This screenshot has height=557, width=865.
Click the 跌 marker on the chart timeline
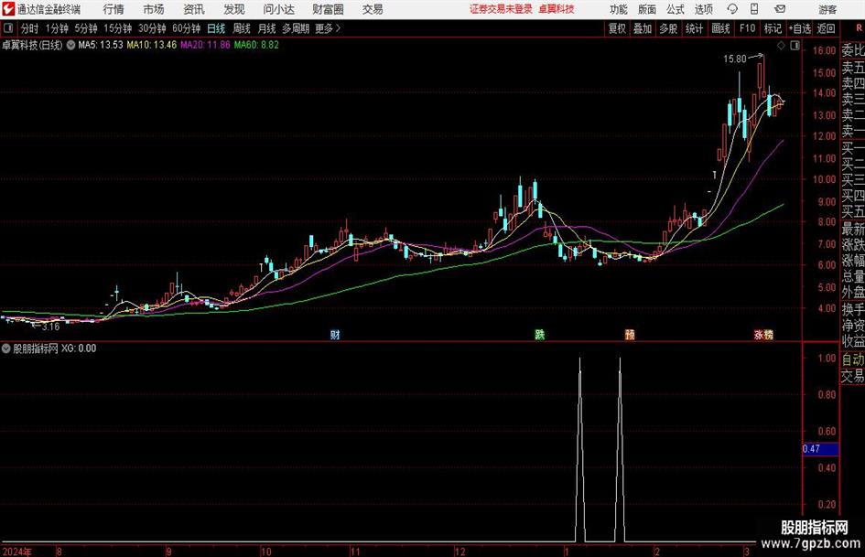click(x=540, y=334)
